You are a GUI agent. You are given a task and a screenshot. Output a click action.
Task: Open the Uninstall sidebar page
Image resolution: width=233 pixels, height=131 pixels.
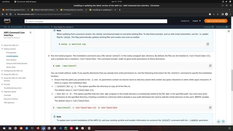coord(7,95)
